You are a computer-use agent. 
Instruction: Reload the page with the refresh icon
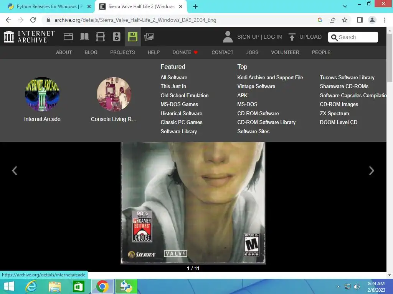coord(33,20)
